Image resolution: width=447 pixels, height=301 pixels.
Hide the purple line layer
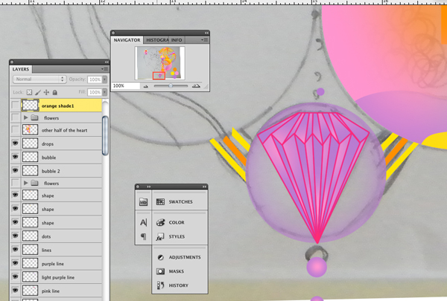tap(16, 263)
